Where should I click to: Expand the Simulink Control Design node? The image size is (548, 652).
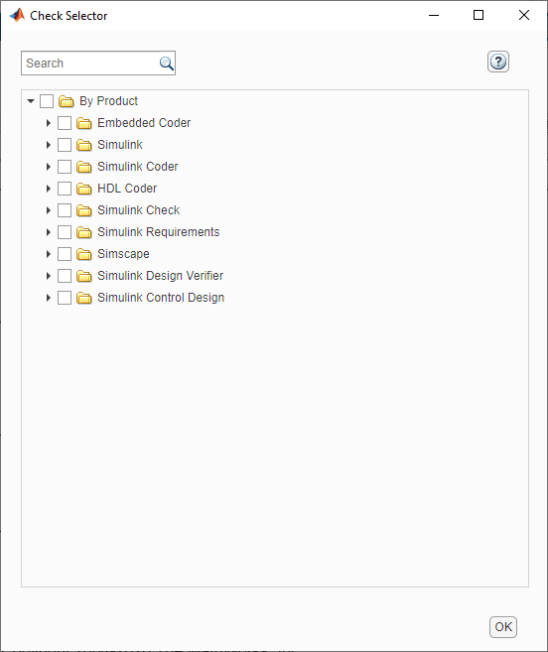[49, 298]
